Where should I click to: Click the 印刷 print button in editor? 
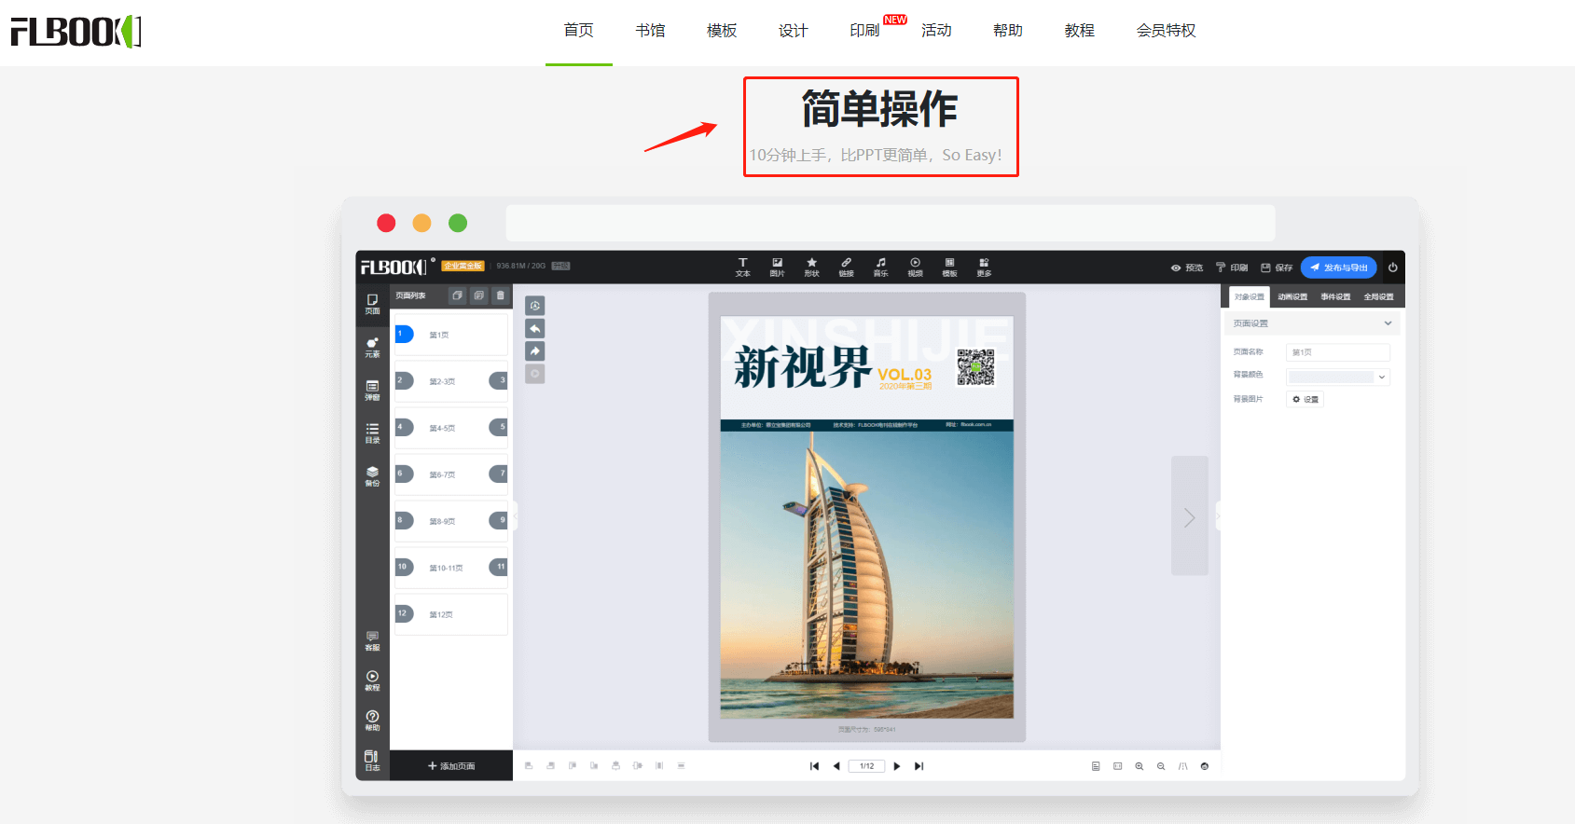(1232, 268)
